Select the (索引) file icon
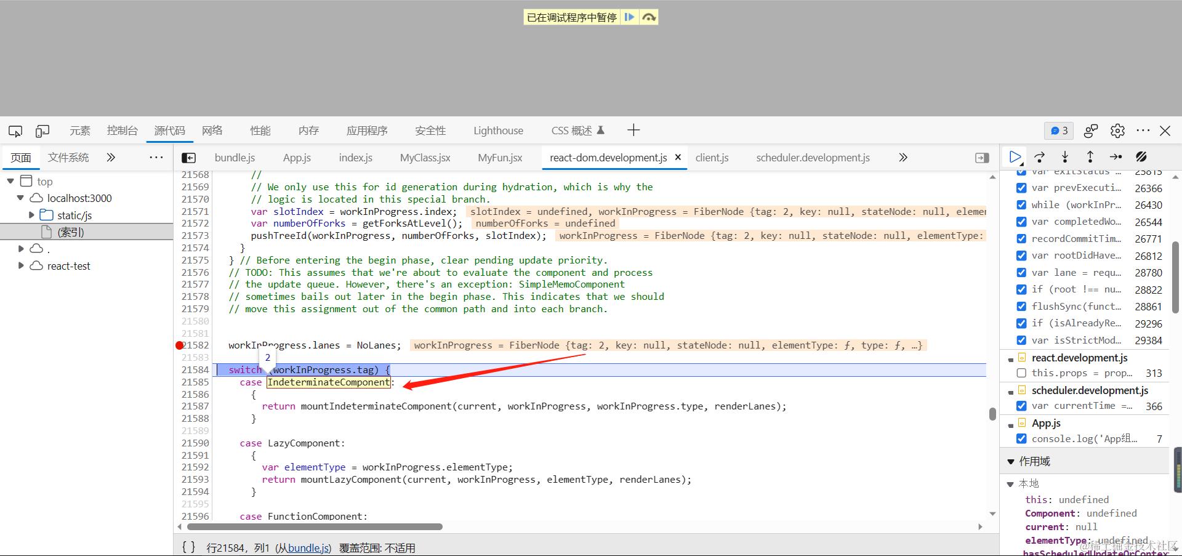The width and height of the screenshot is (1182, 556). click(x=46, y=232)
